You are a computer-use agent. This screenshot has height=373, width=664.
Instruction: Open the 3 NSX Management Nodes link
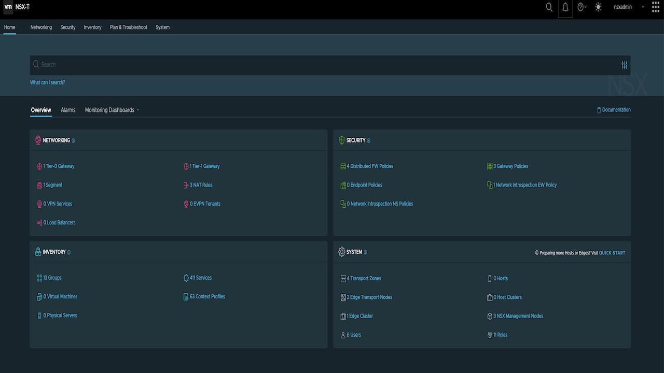pyautogui.click(x=518, y=316)
